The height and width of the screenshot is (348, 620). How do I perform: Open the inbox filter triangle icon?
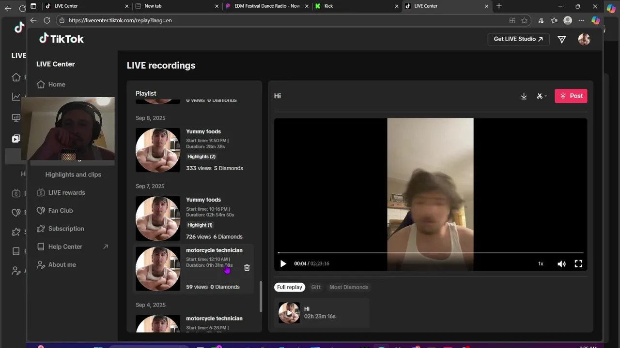pos(562,40)
